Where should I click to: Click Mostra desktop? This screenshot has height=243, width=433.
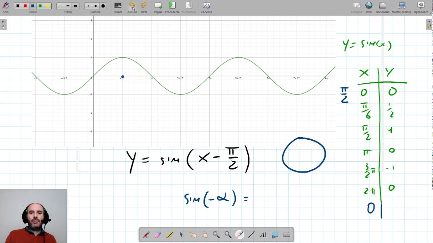pos(402,7)
